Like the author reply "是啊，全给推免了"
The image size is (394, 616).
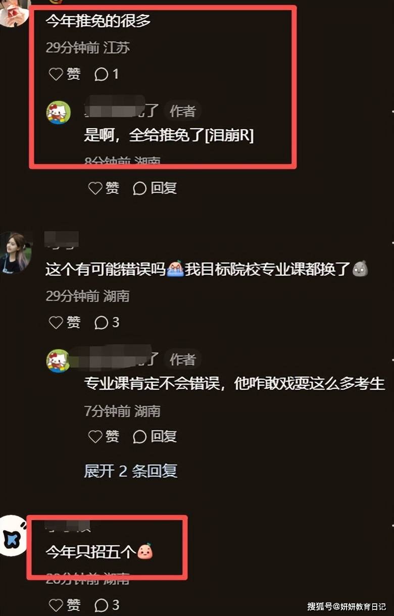pyautogui.click(x=104, y=188)
